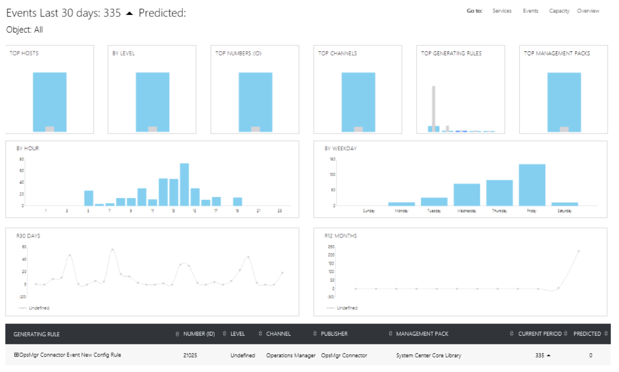Screen dimensions: 619x372
Task: Click the trend arrow next to 335
Action: [130, 13]
